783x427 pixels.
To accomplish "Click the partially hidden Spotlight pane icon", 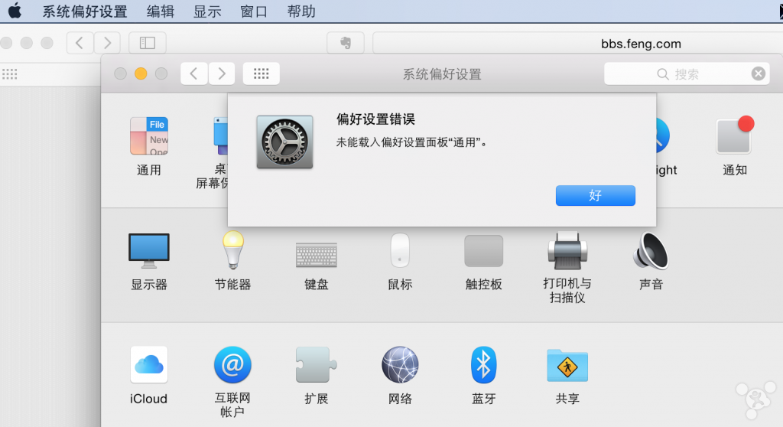I will point(663,135).
